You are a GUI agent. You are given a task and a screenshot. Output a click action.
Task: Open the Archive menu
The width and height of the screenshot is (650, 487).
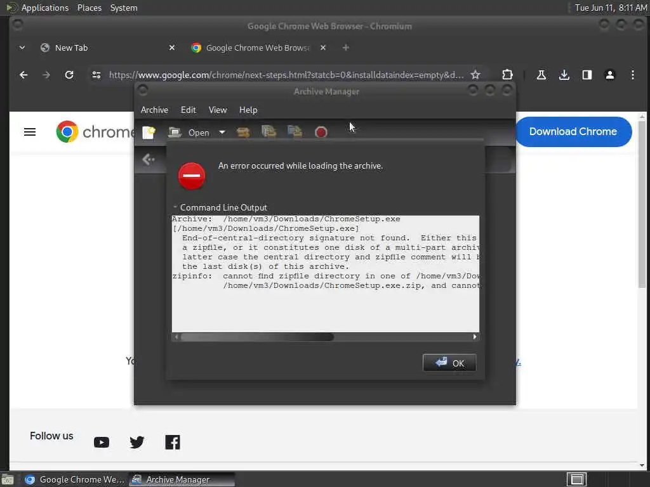(154, 110)
